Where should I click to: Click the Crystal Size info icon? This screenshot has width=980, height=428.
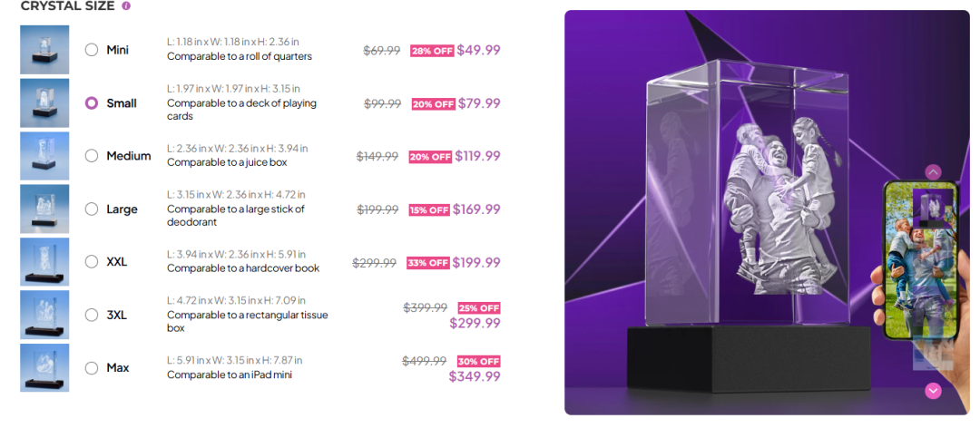click(126, 5)
